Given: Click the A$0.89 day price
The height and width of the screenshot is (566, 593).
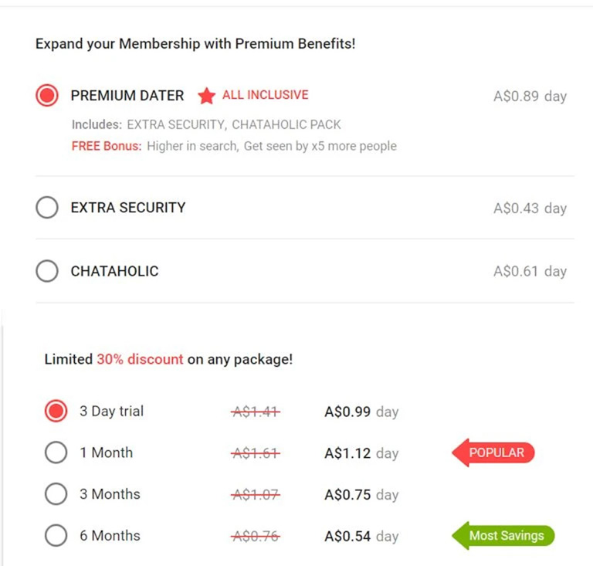Looking at the screenshot, I should pyautogui.click(x=530, y=97).
